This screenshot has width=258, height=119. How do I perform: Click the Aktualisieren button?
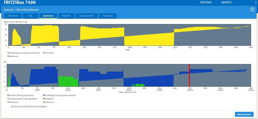[x=244, y=114]
